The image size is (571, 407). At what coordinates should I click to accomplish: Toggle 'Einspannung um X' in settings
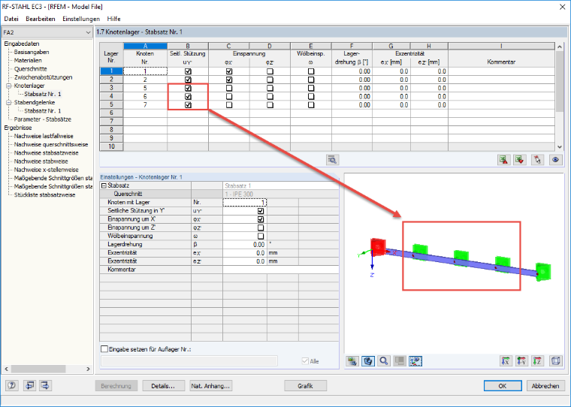tap(261, 219)
